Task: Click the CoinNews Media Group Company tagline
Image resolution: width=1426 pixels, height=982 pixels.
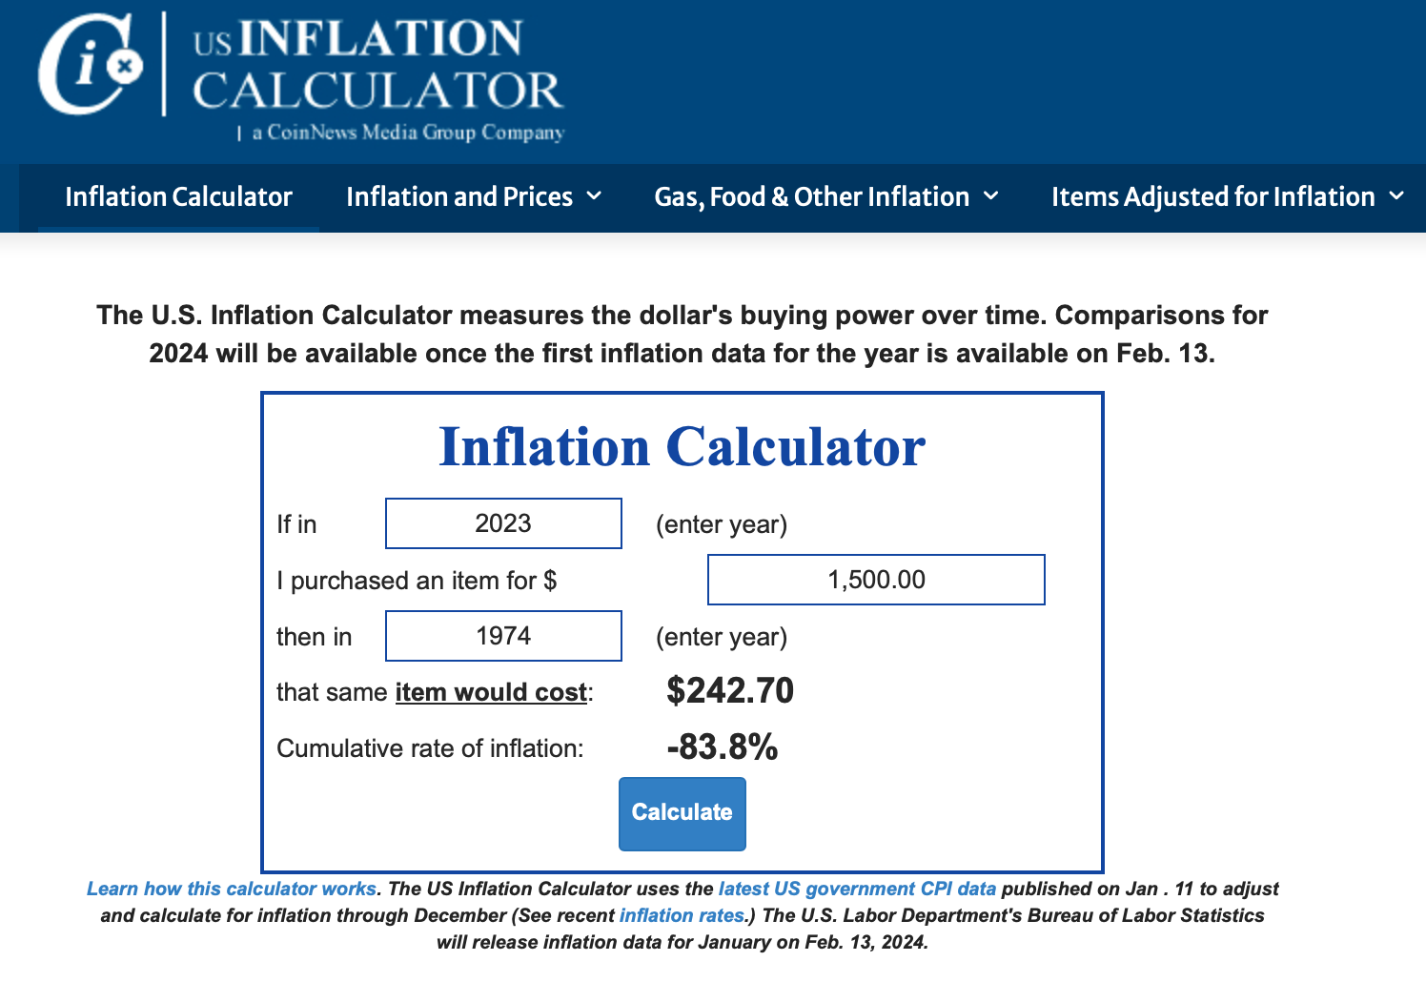Action: [x=408, y=133]
